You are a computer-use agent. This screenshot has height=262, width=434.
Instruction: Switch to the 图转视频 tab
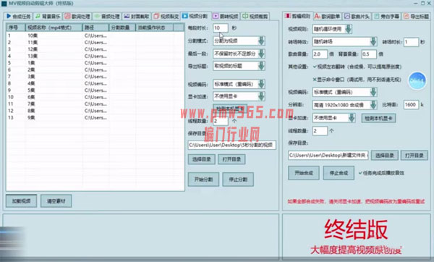click(x=226, y=17)
